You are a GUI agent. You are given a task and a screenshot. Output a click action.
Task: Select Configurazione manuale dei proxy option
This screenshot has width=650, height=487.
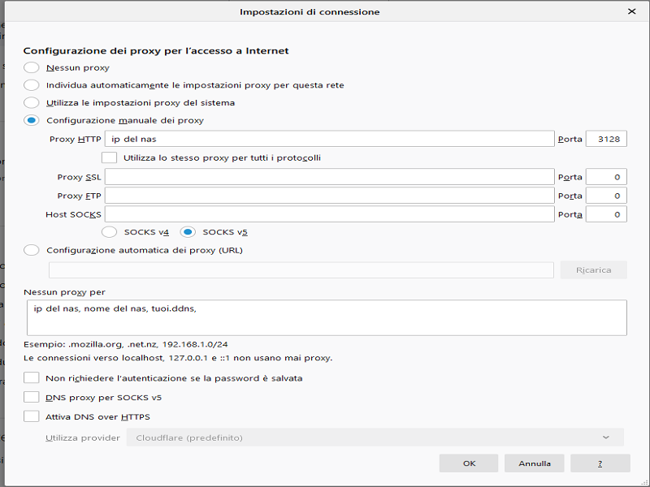pos(32,120)
